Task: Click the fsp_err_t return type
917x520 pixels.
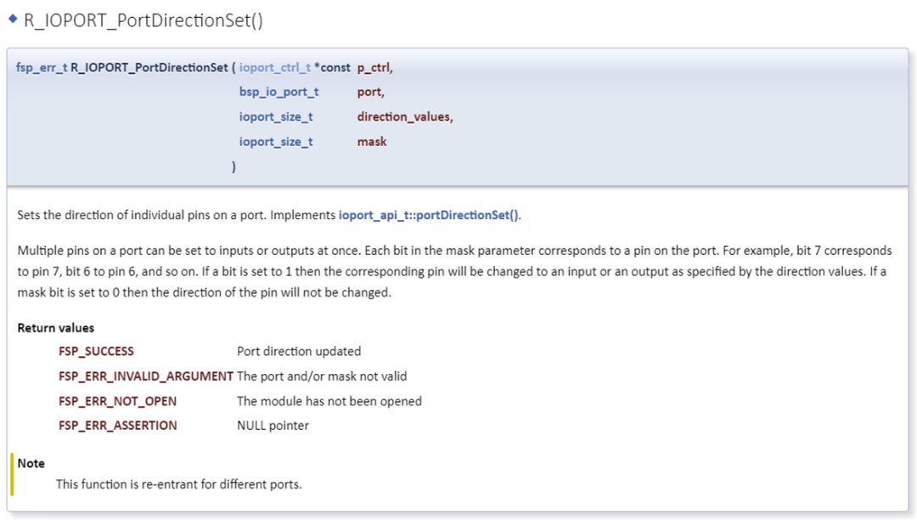Action: [x=41, y=67]
